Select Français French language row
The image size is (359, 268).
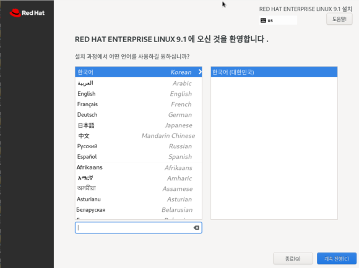tap(138, 104)
